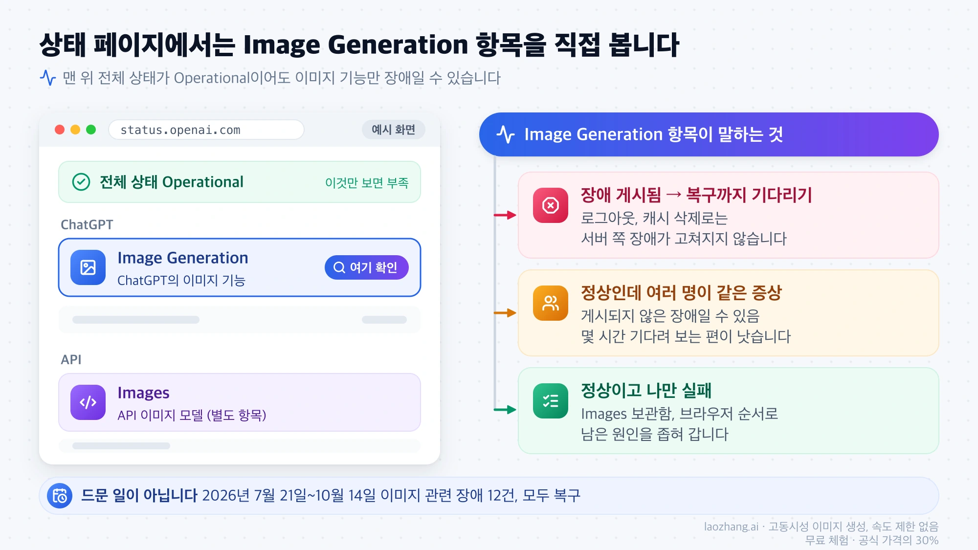Click the yellow window minimize dot
The width and height of the screenshot is (978, 550).
coord(75,130)
